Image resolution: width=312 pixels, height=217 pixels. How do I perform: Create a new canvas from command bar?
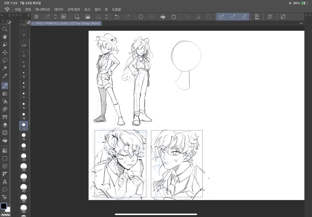(77, 17)
